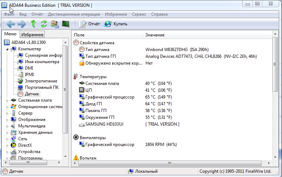Click the Температуры section header
This screenshot has width=282, height=177.
point(90,77)
